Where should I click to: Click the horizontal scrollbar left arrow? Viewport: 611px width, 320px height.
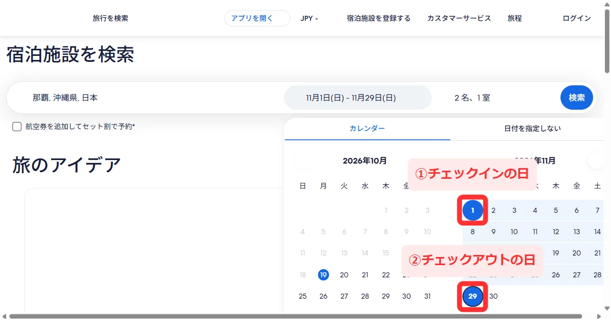pyautogui.click(x=4, y=316)
